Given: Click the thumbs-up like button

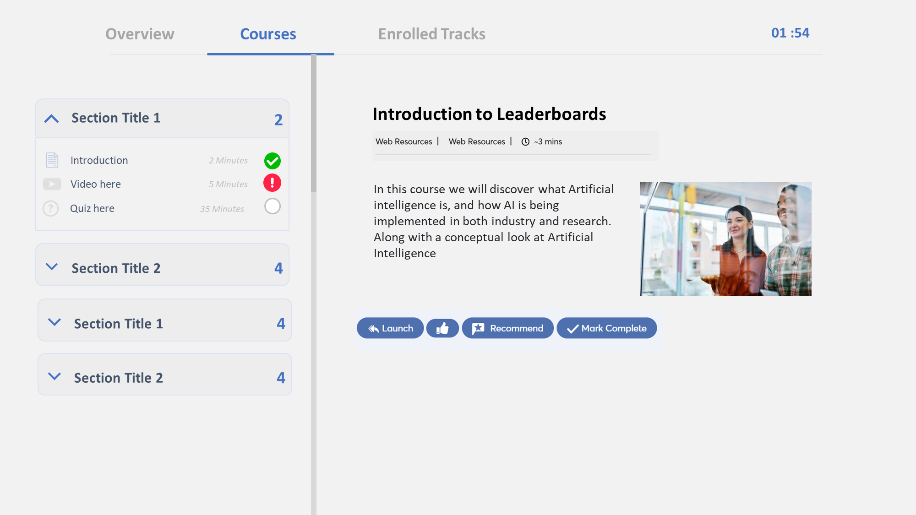Looking at the screenshot, I should click(x=442, y=328).
